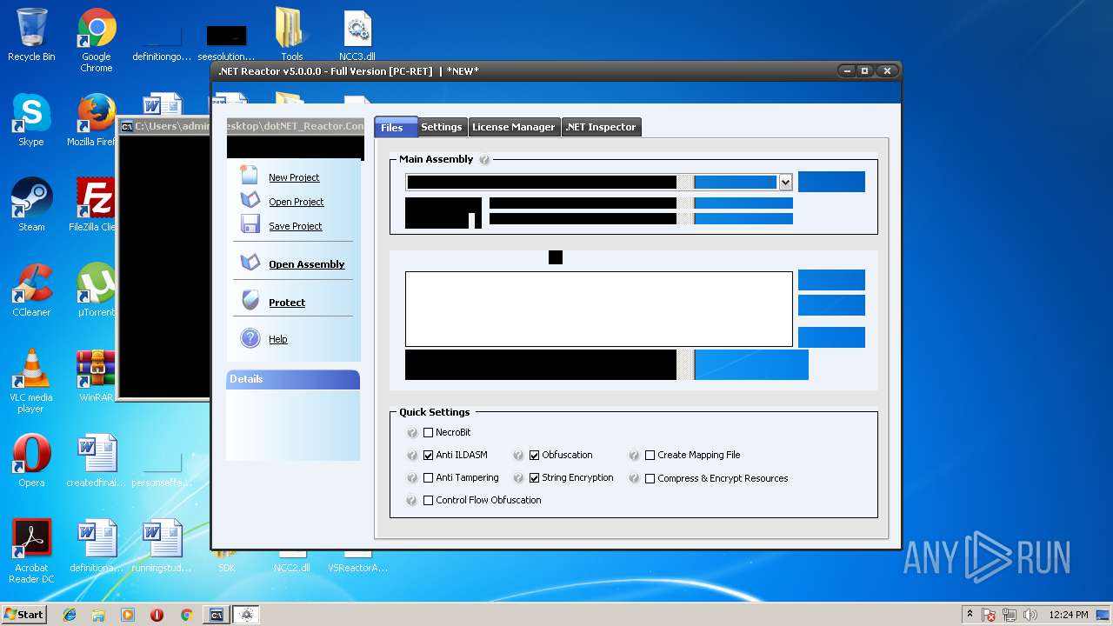Enable the NecroBit checkbox
This screenshot has height=626, width=1113.
coord(428,433)
